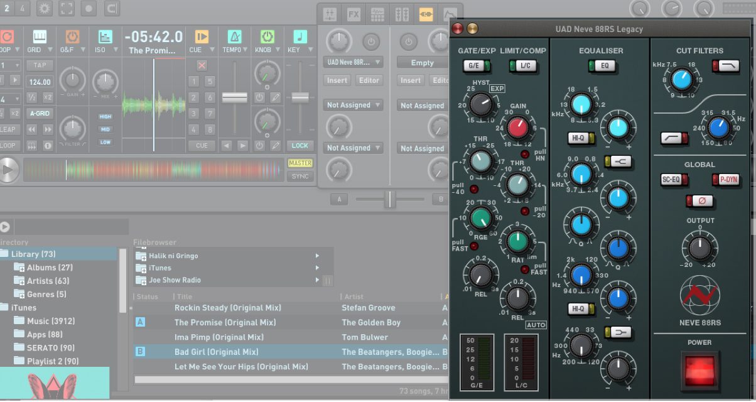
Task: Click the pencil edit icon beside the upper knob
Action: (x=275, y=97)
